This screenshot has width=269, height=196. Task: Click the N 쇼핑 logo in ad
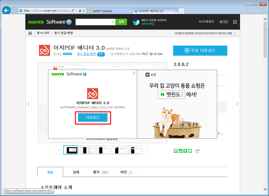151,74
